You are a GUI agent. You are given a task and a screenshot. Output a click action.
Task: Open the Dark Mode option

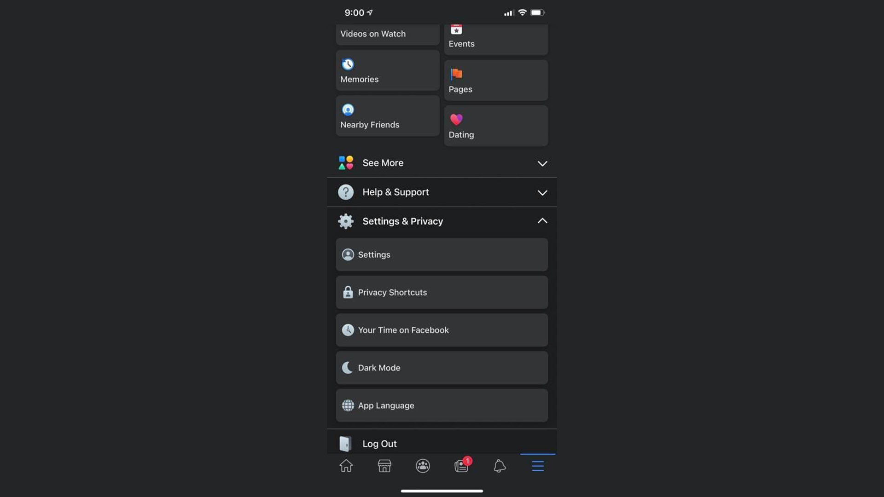tap(442, 368)
